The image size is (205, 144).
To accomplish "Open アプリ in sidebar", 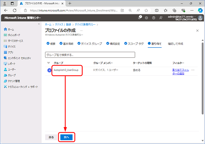I will coord(9,52).
